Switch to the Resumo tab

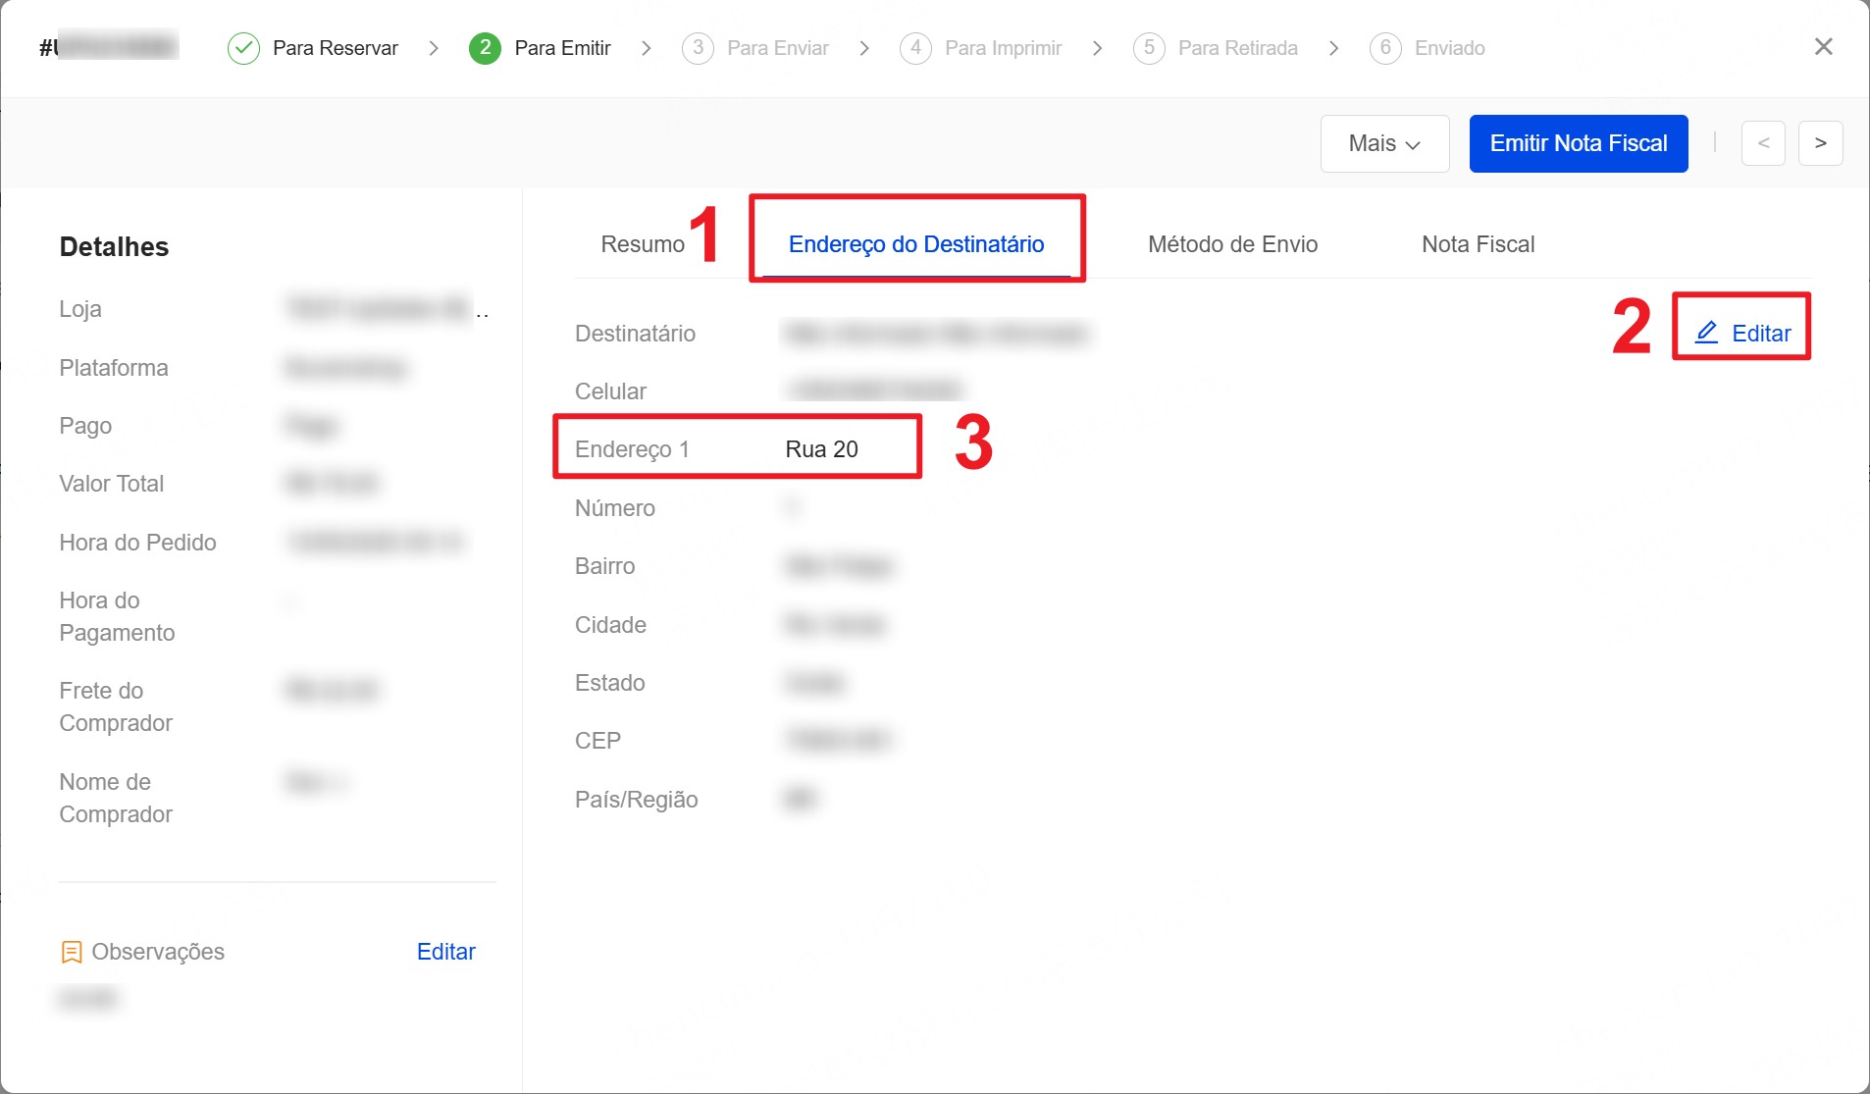[x=643, y=244]
